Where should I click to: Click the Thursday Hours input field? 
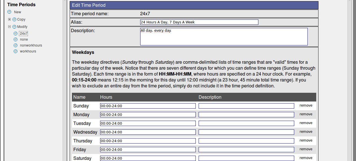[x=148, y=141]
